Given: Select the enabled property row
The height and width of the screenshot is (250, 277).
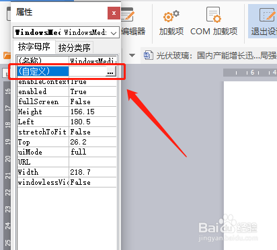Looking at the screenshot, I should [x=43, y=91].
